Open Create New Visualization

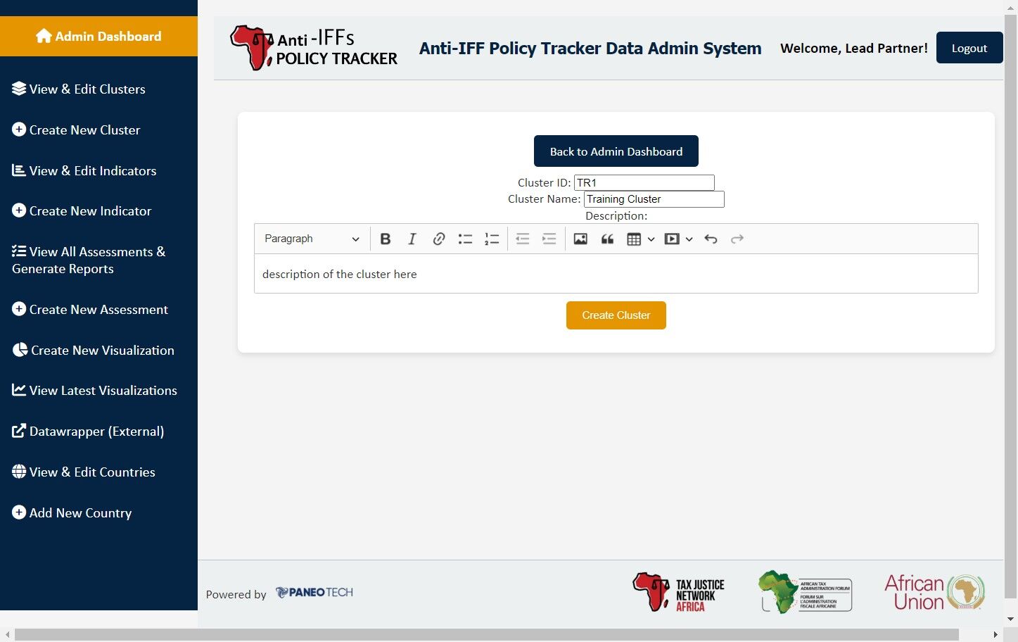point(93,351)
